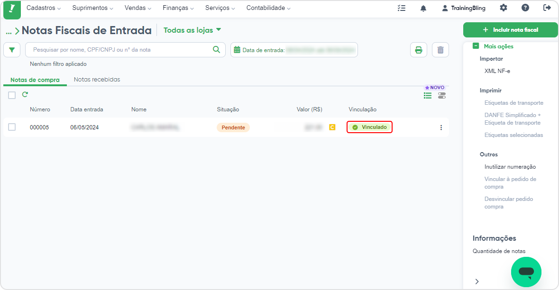Click the XML NF-e import link
The image size is (559, 290).
click(x=497, y=71)
